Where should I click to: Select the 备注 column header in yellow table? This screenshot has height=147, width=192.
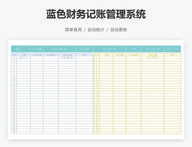(172, 55)
